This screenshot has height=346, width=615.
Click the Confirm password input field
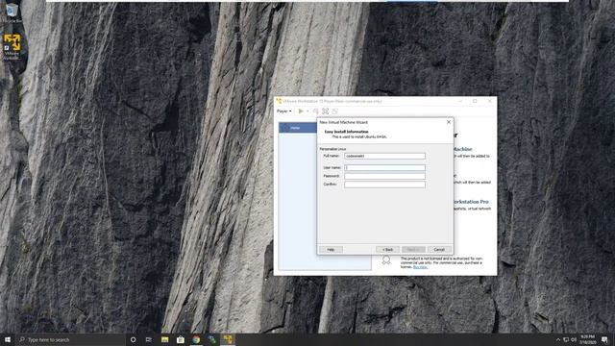(x=384, y=185)
